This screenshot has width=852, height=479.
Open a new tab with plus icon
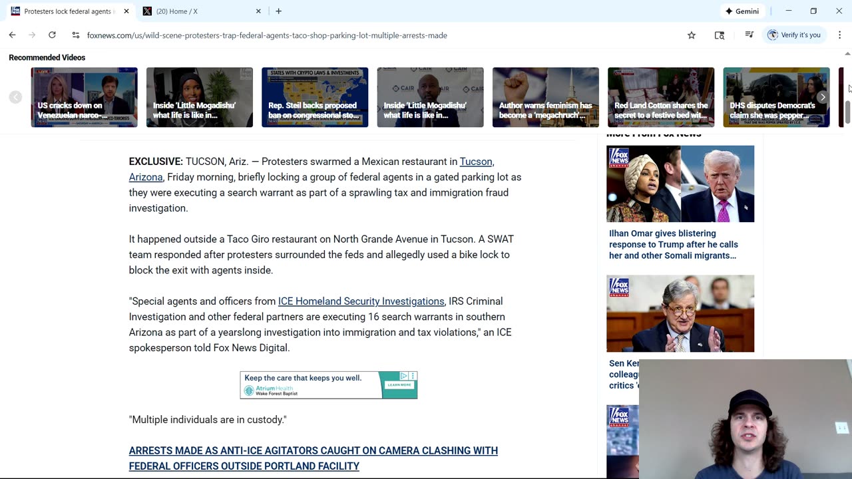(x=278, y=11)
